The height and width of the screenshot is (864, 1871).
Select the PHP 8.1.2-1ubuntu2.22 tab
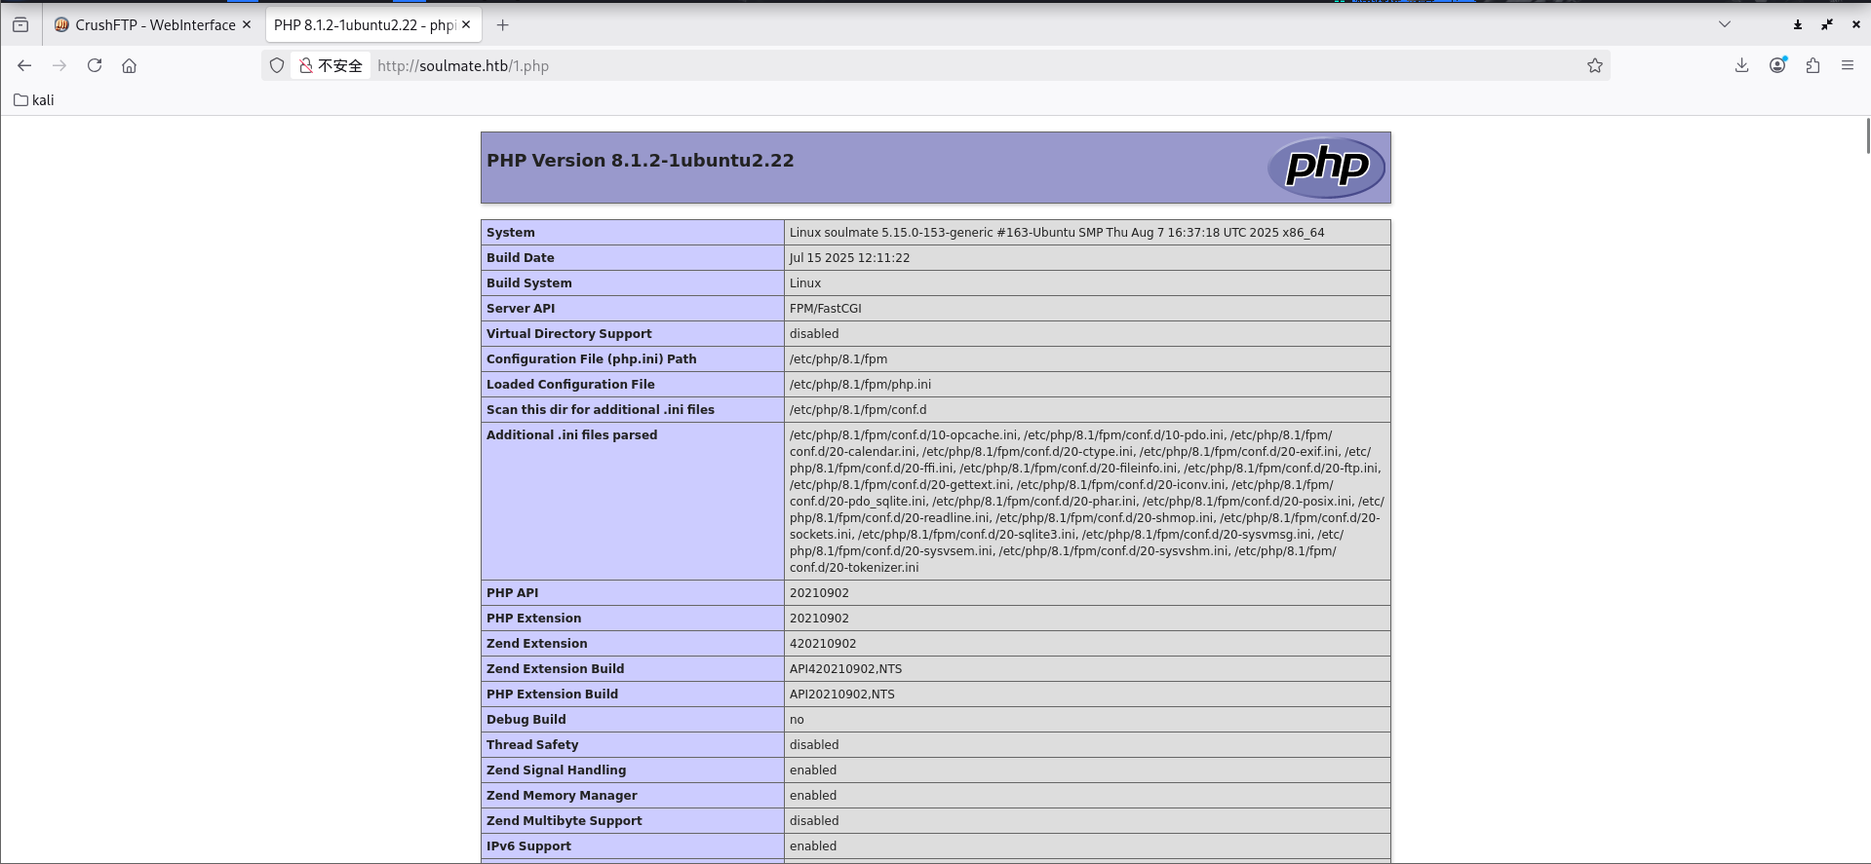(x=364, y=25)
